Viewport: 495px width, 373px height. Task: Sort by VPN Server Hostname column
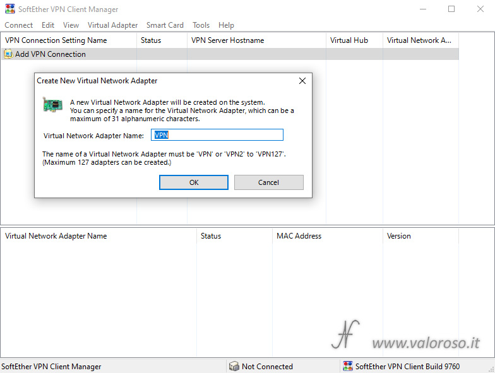point(256,40)
